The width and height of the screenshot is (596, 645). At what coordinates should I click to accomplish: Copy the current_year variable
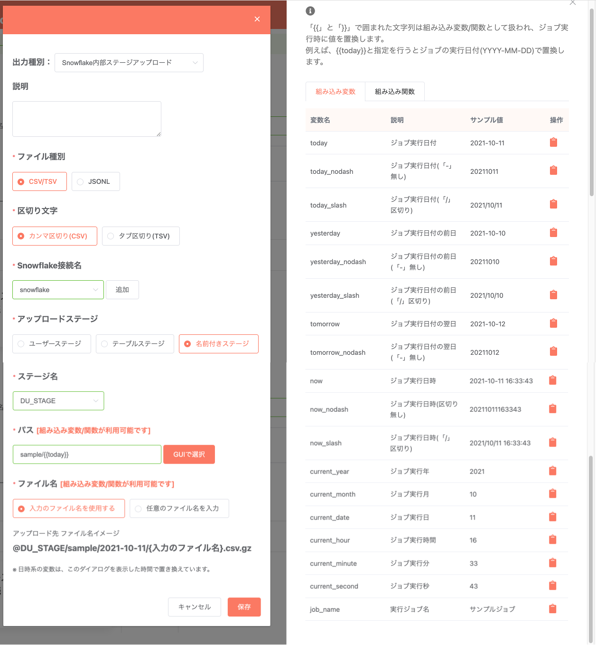click(x=553, y=471)
